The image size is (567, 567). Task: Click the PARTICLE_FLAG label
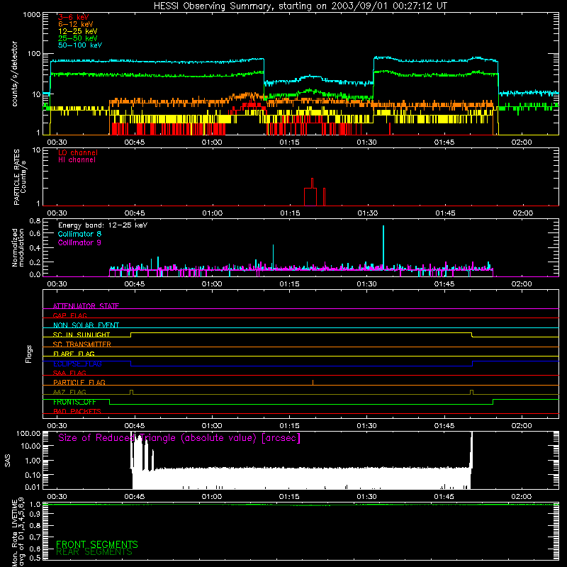click(79, 382)
